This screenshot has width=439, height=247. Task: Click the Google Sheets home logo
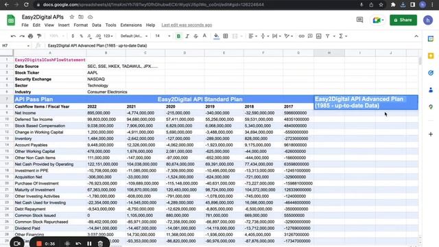coord(11,20)
